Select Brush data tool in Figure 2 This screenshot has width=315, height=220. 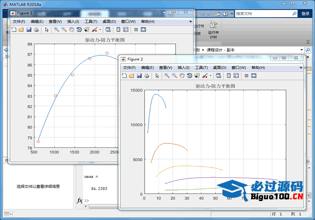point(205,76)
